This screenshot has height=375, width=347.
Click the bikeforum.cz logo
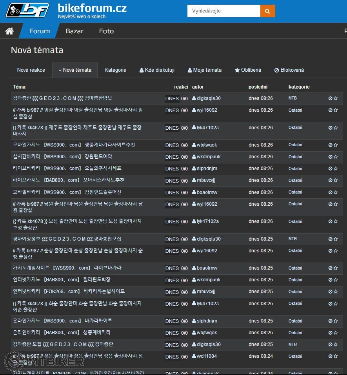click(27, 10)
